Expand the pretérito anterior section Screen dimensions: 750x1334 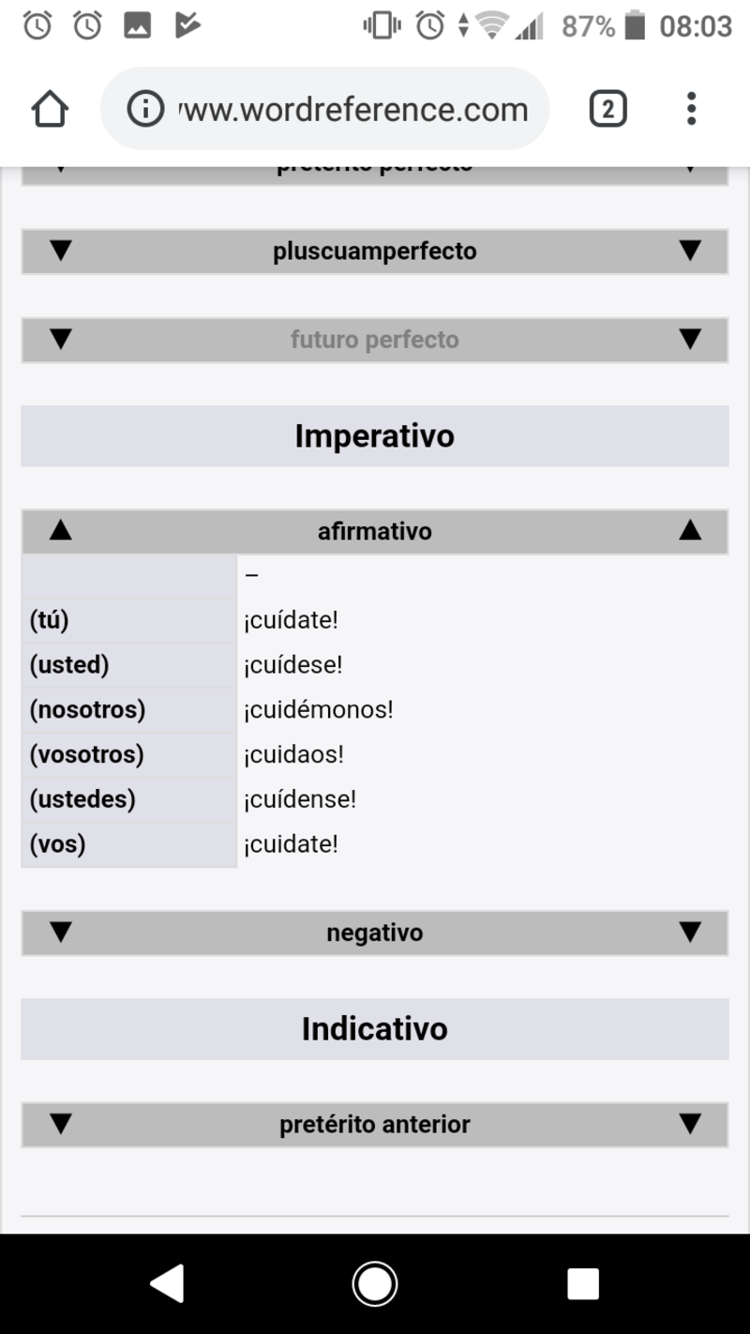tap(375, 1124)
